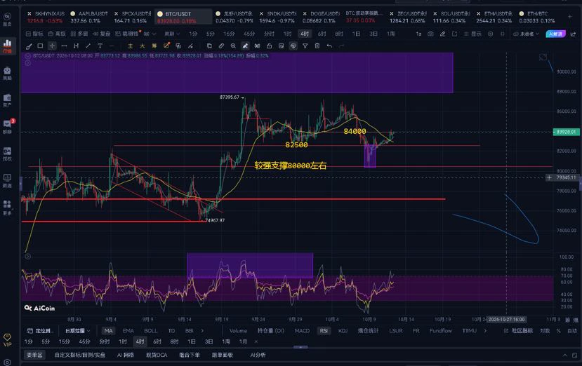Toggle the BOLL overlay indicator
Screen dimensions: 582x366
151,330
